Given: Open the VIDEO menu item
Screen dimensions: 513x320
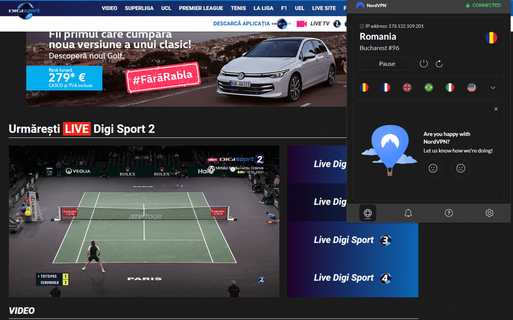Looking at the screenshot, I should pyautogui.click(x=109, y=8).
